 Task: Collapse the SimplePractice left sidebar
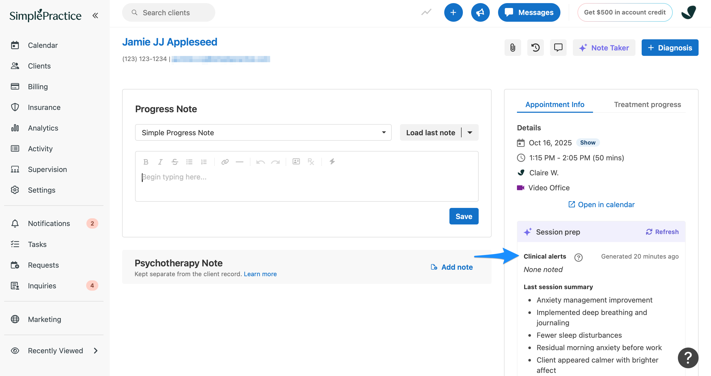[95, 16]
